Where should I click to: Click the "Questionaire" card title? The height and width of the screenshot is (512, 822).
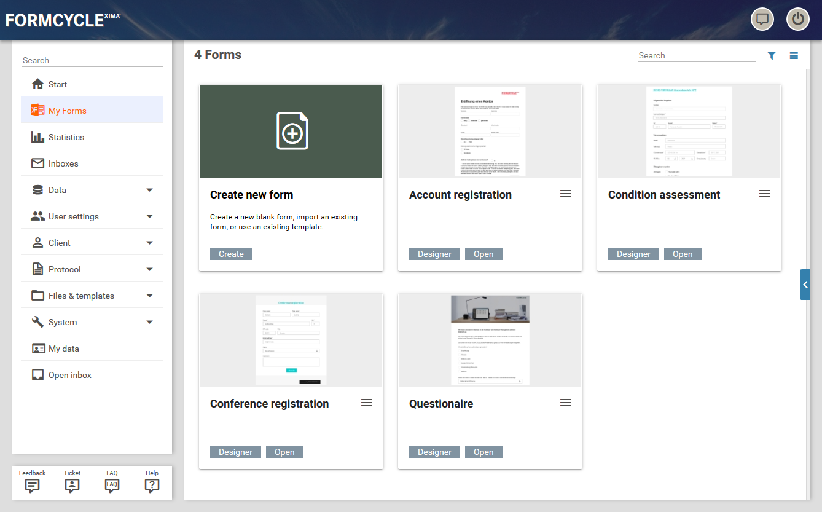(x=441, y=404)
